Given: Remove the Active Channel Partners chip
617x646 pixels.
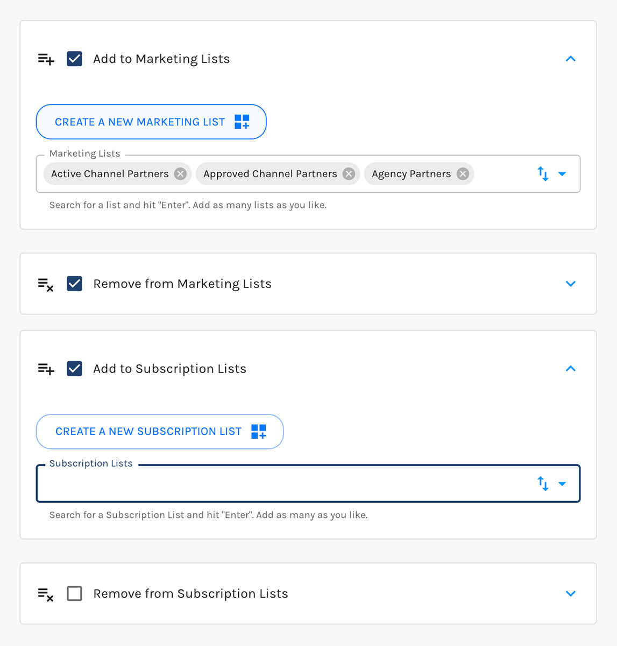Looking at the screenshot, I should point(181,173).
